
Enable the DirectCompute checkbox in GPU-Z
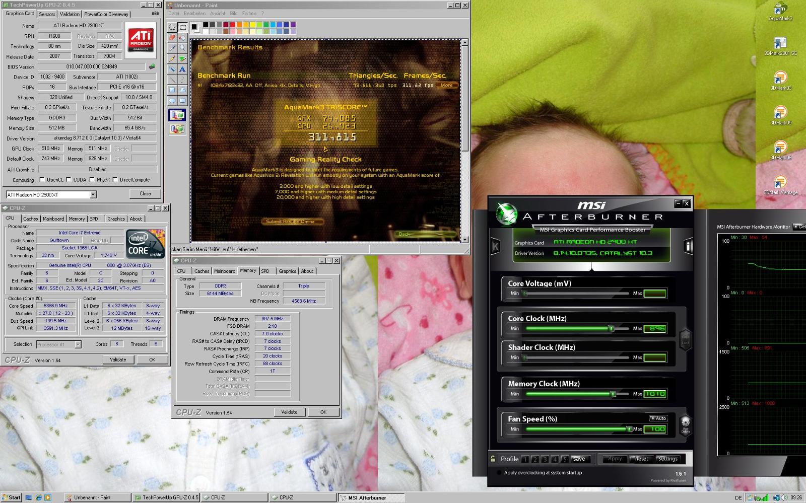tap(115, 179)
